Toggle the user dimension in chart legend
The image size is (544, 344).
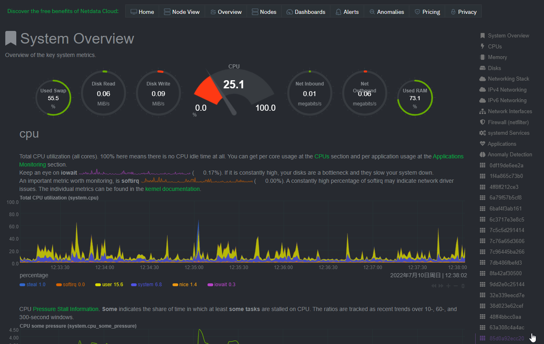point(112,285)
